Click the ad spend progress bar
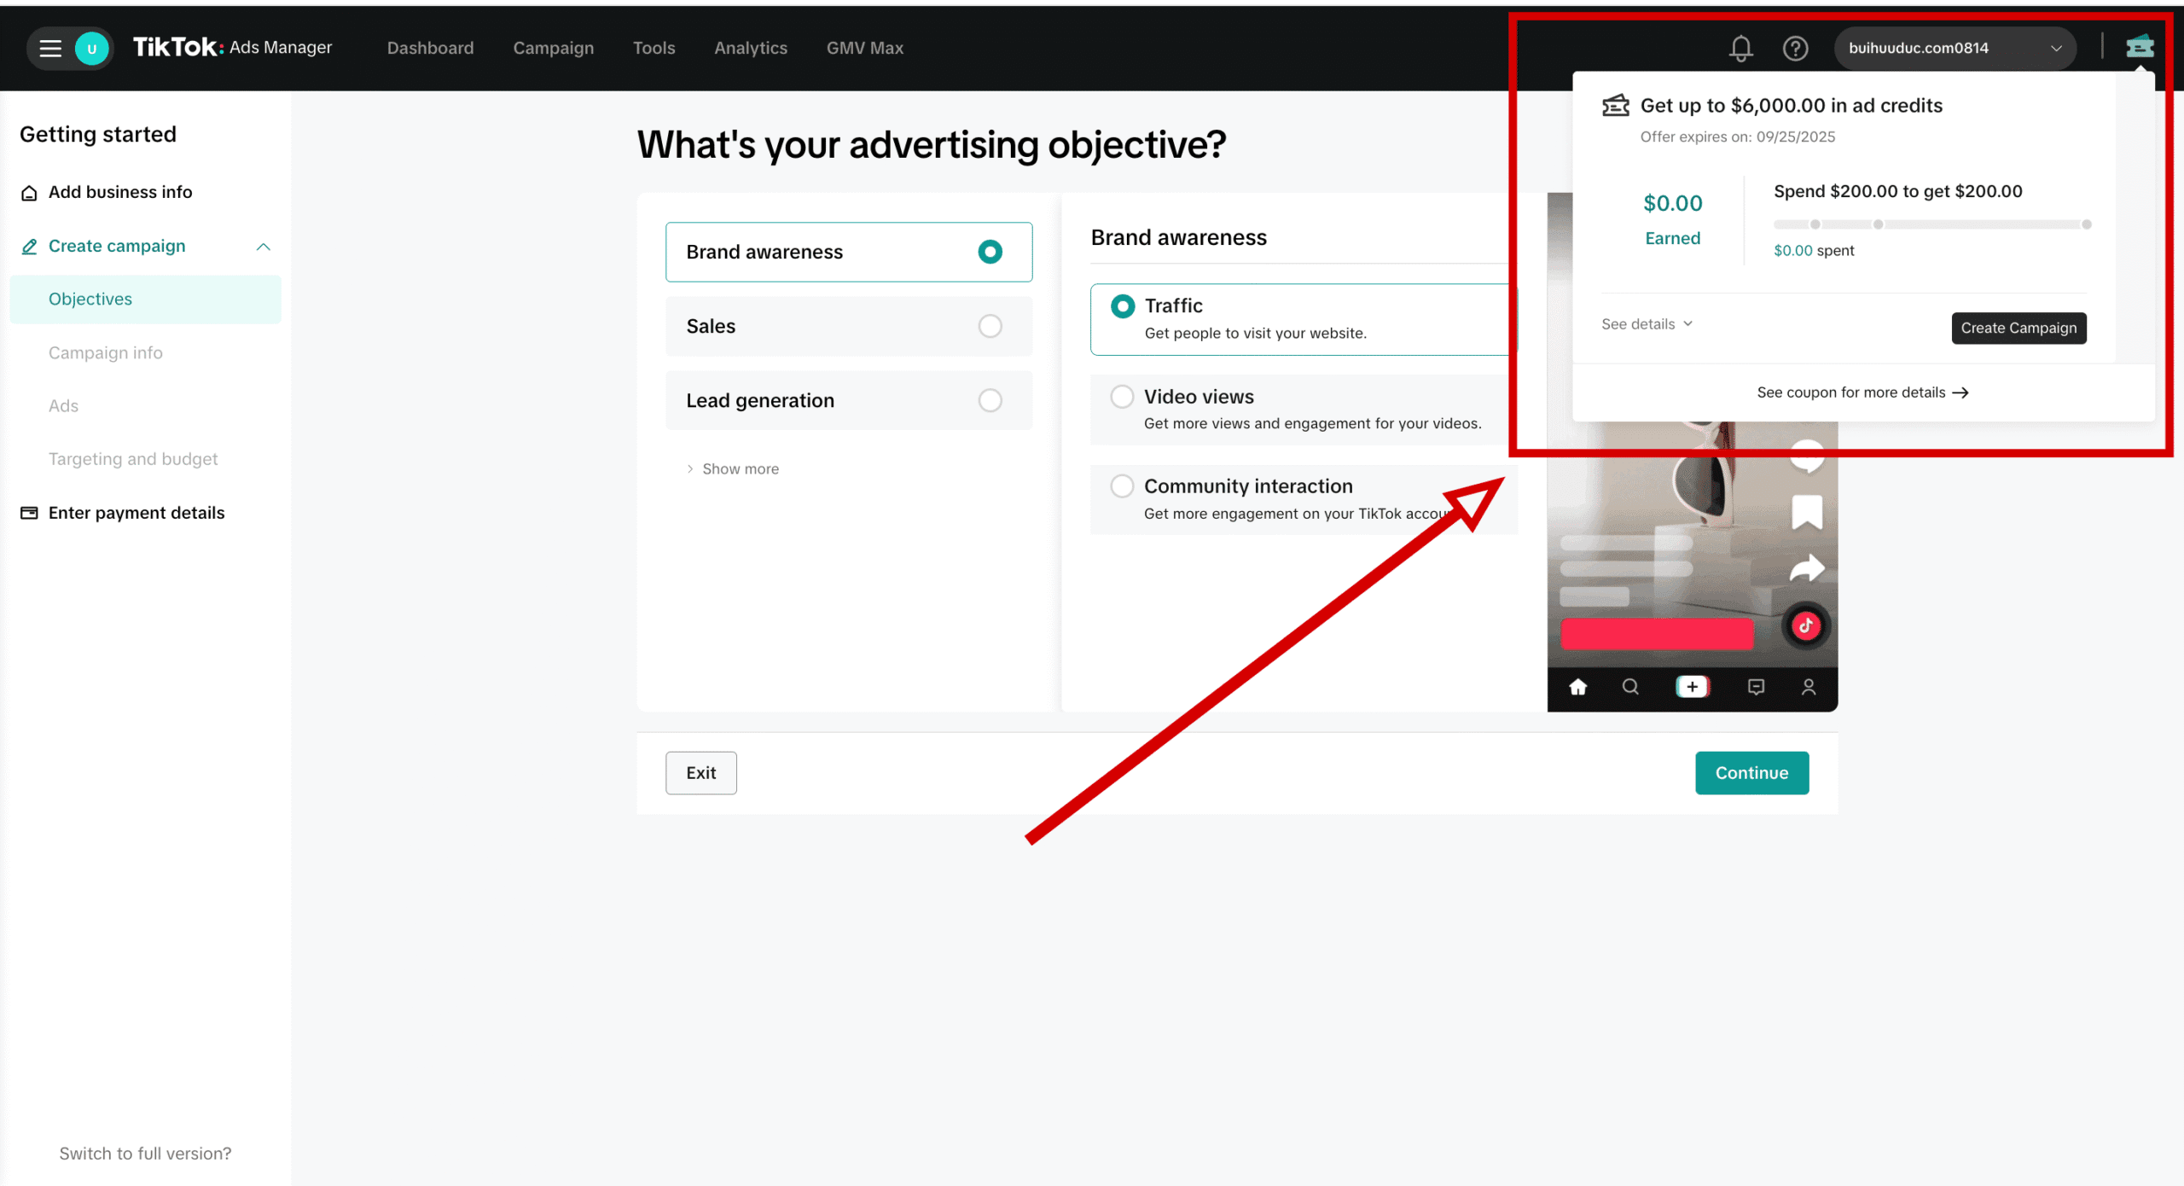 1931,224
